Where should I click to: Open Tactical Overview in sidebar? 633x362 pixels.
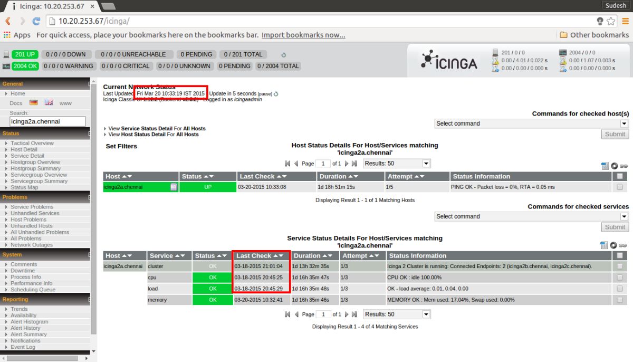[x=32, y=143]
